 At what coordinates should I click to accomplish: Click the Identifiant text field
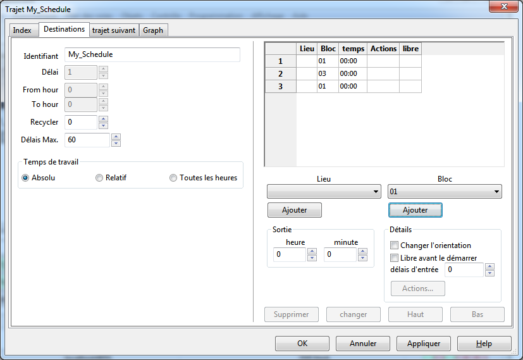tap(152, 55)
